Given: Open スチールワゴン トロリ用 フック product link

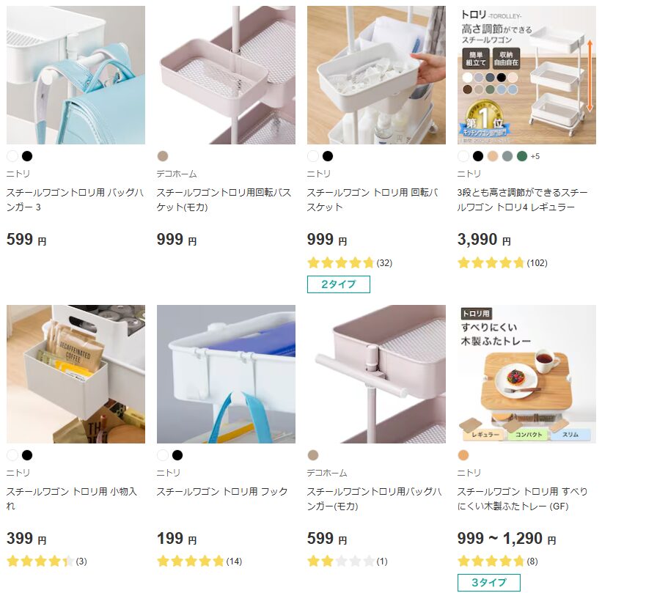Looking at the screenshot, I should [222, 491].
